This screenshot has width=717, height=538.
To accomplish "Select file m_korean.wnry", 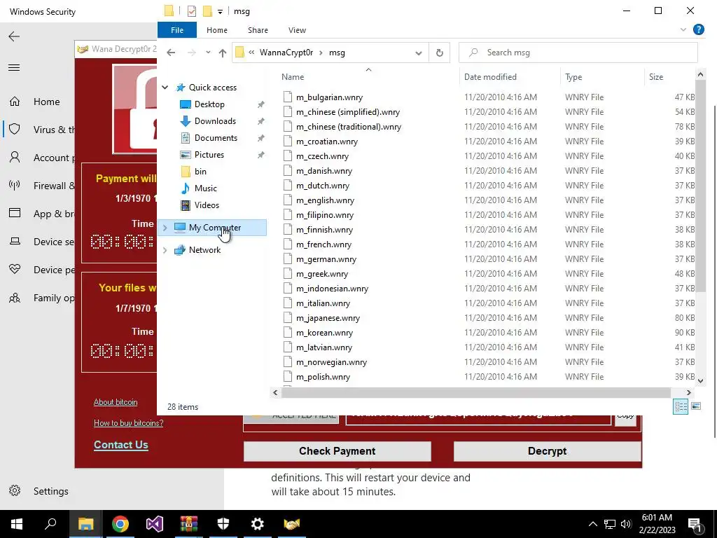I will 324,333.
